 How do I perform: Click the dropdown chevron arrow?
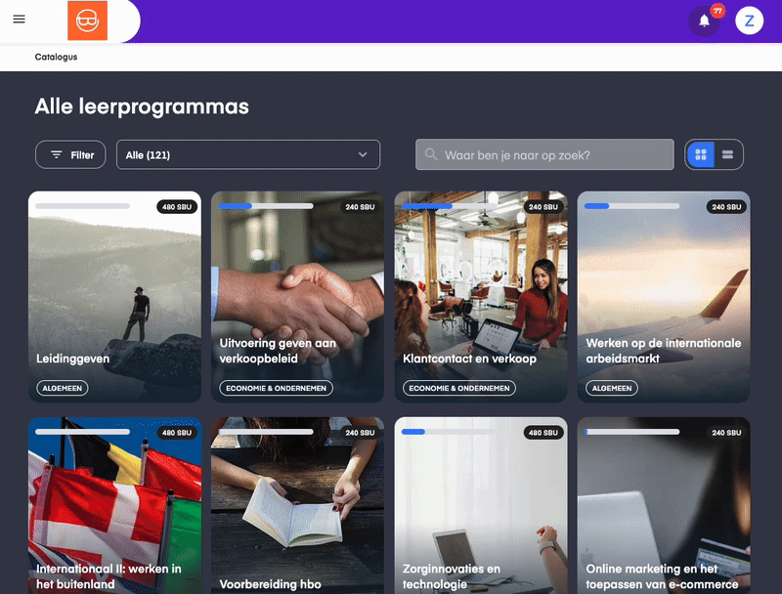click(363, 154)
